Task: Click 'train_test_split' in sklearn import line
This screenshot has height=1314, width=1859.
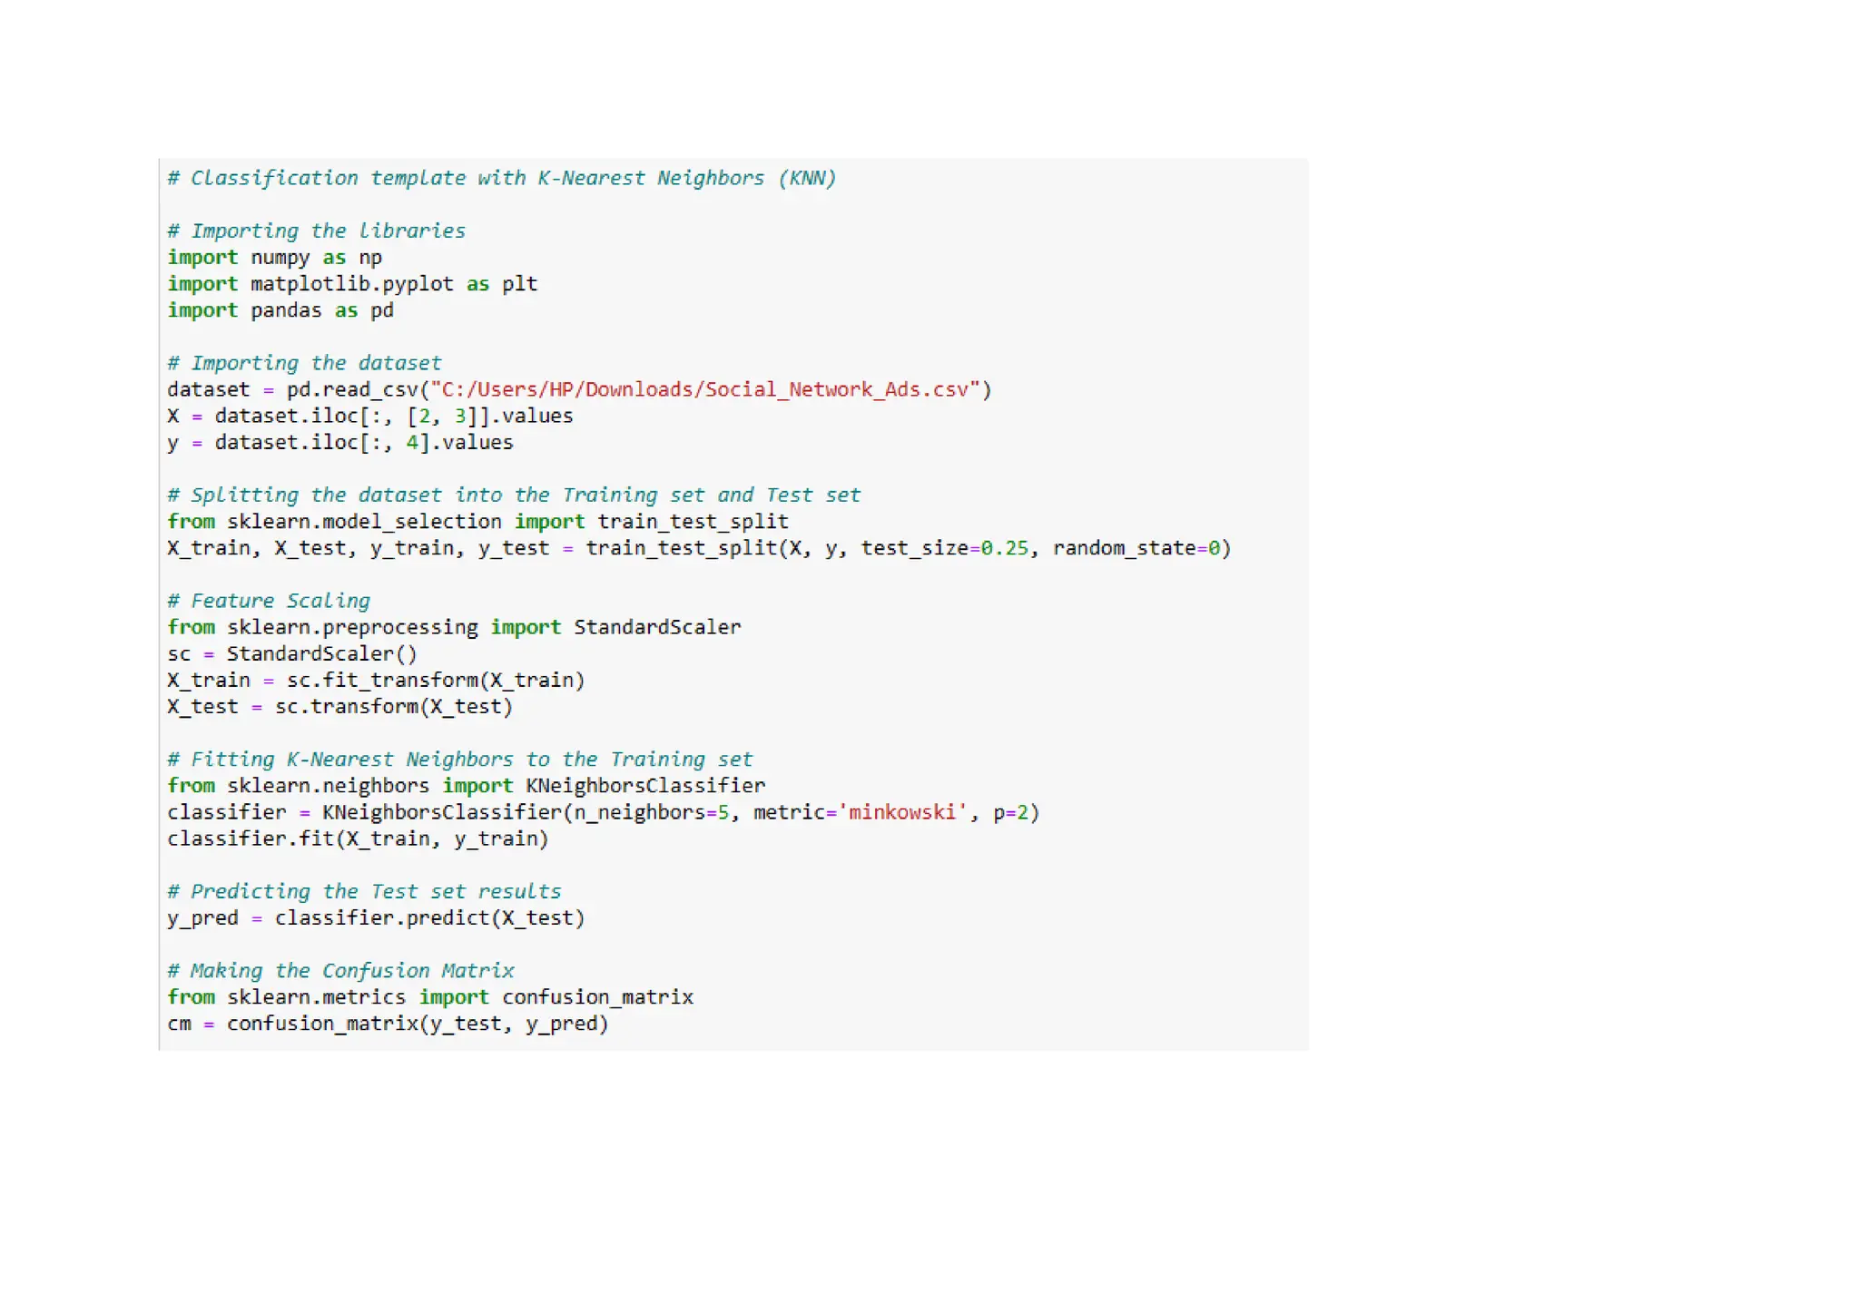Action: click(693, 522)
